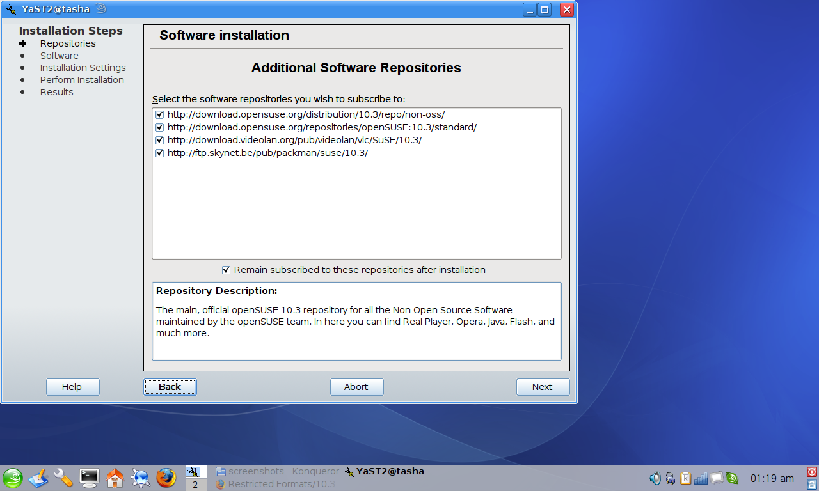
Task: Click the blue lock screen icon
Action: (x=812, y=484)
